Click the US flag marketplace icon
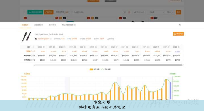 click(x=36, y=39)
